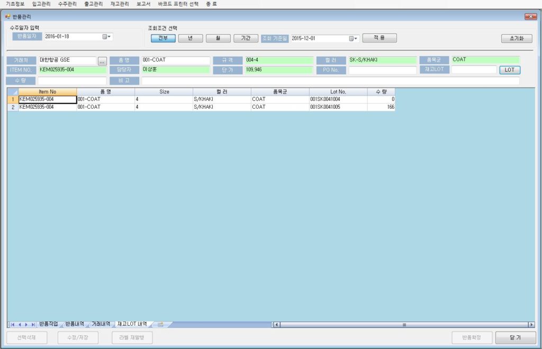
Task: Click the PO No. input field
Action: (x=382, y=70)
